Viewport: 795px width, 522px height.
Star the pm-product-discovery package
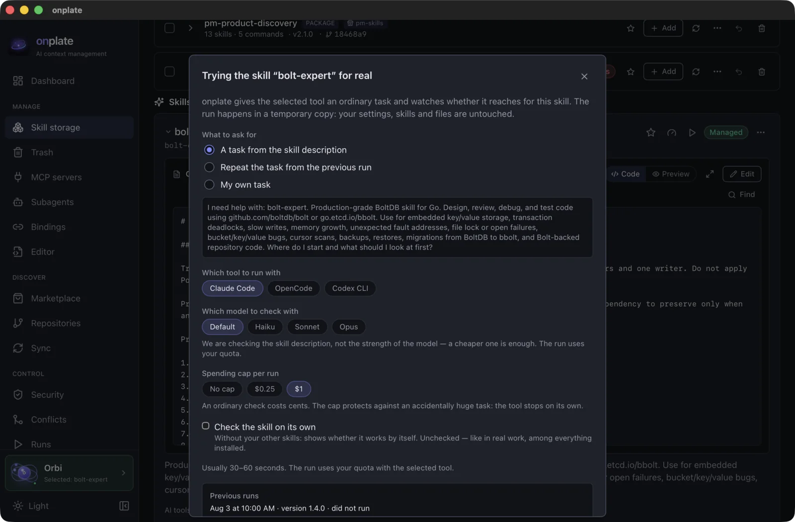click(x=631, y=28)
